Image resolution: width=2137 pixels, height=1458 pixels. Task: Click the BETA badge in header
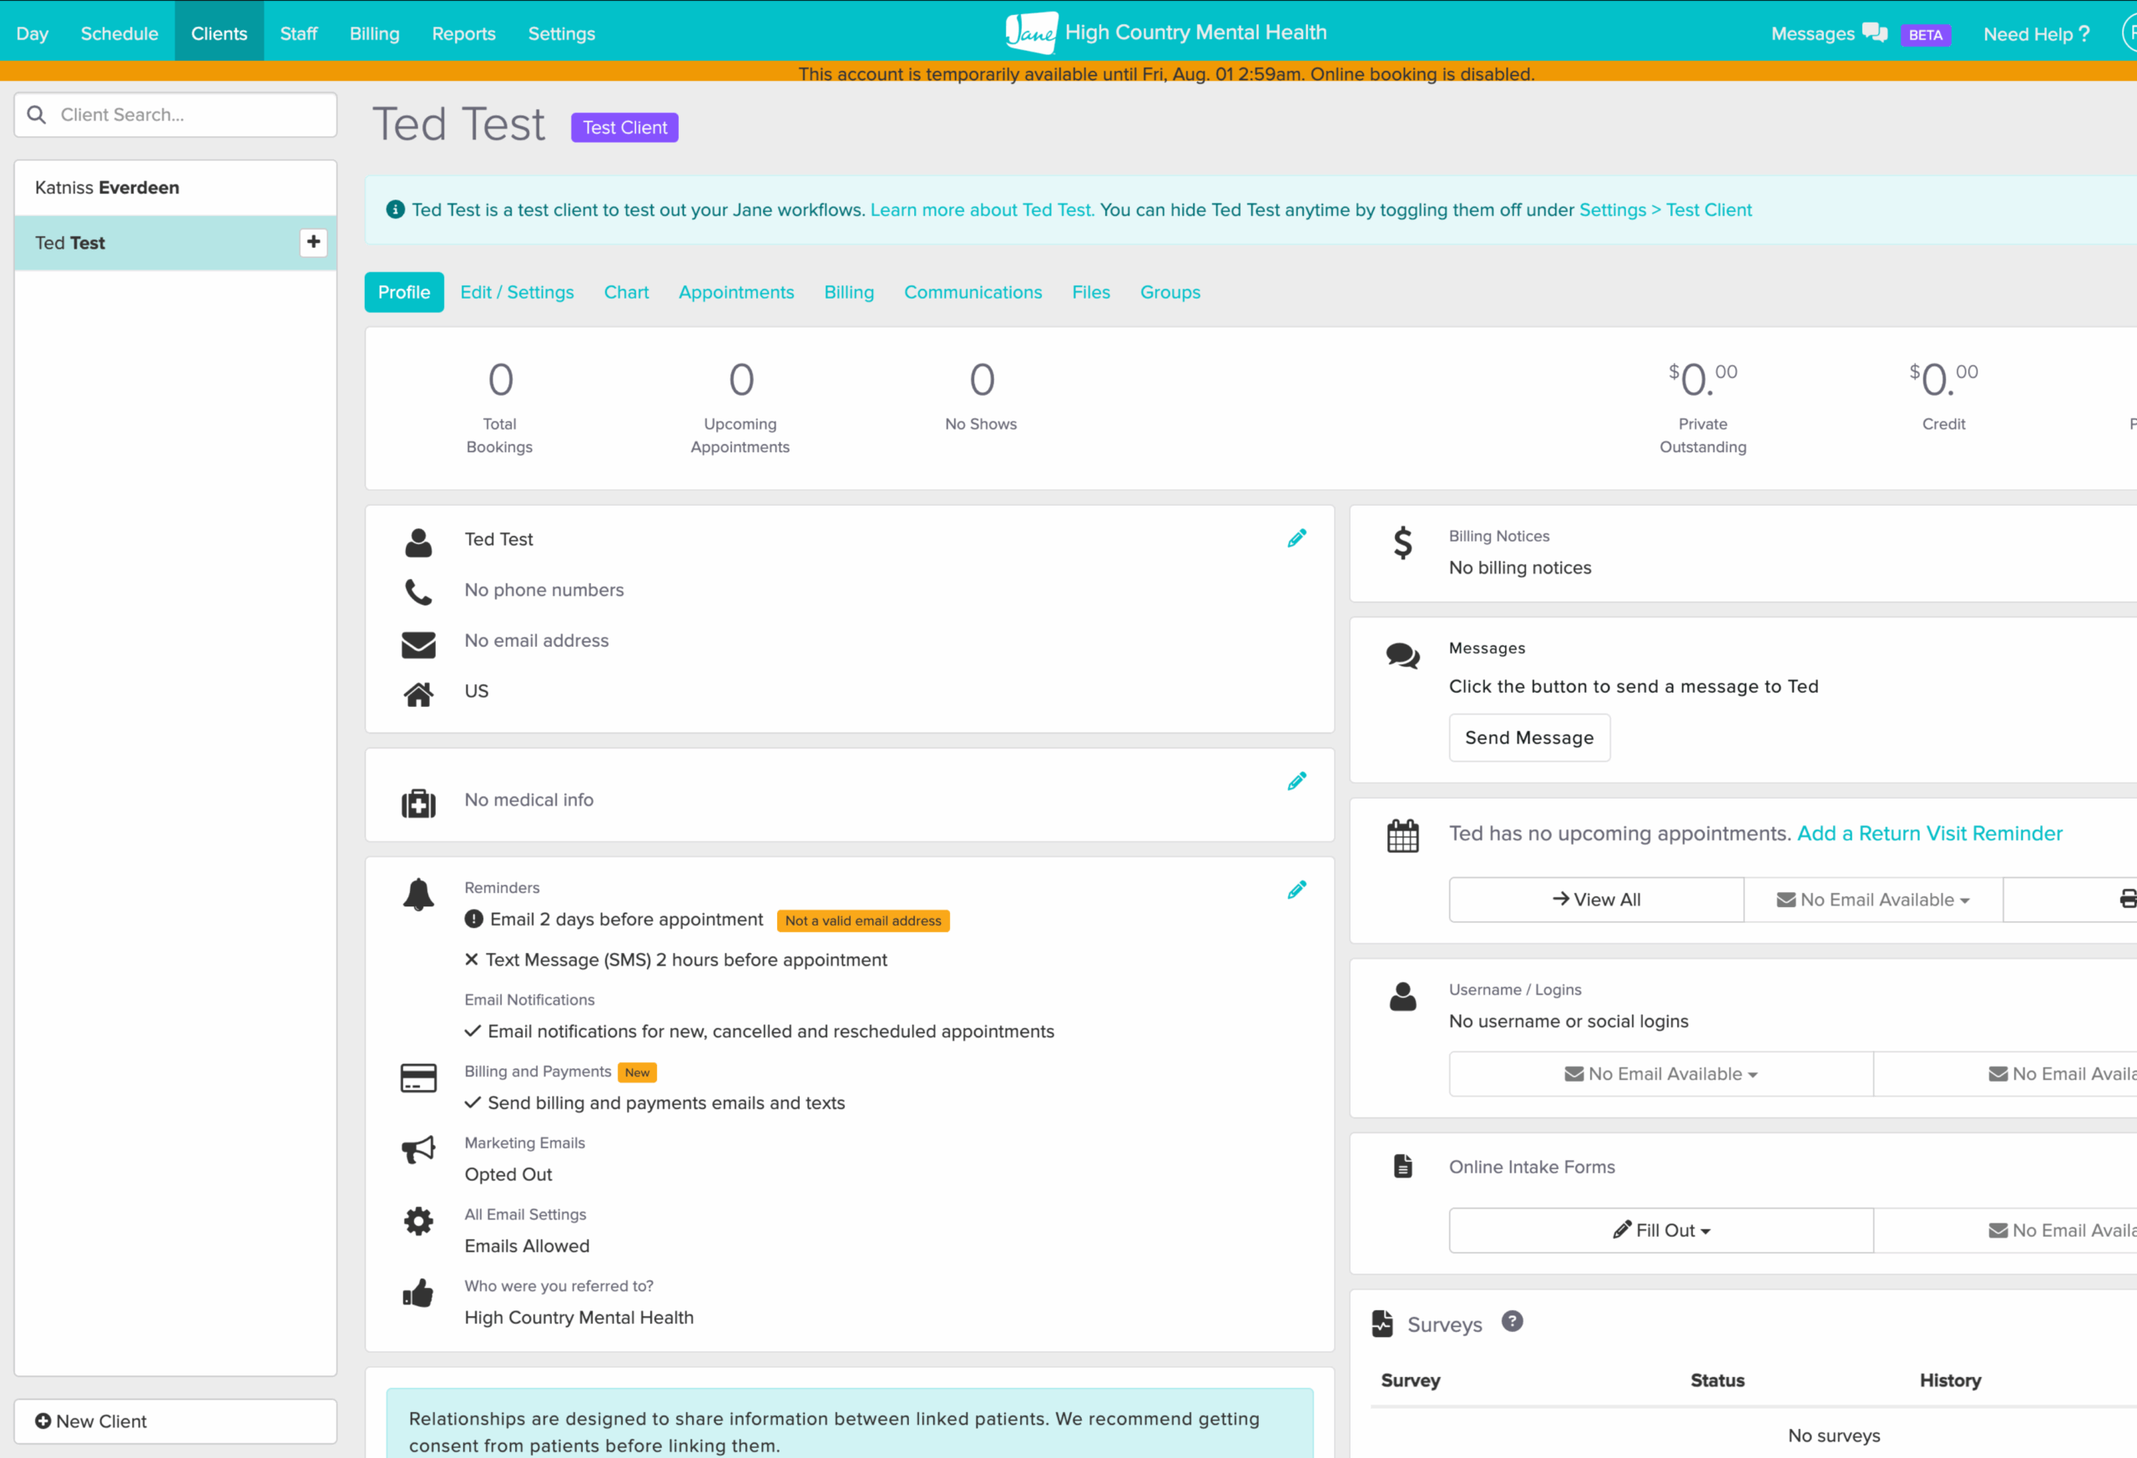(x=1926, y=35)
